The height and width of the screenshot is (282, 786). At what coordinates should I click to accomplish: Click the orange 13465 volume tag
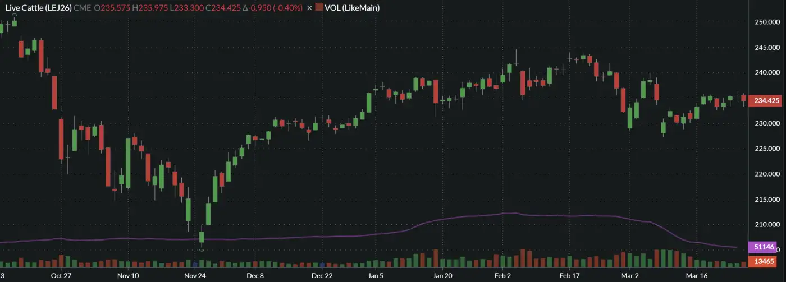[x=766, y=261]
